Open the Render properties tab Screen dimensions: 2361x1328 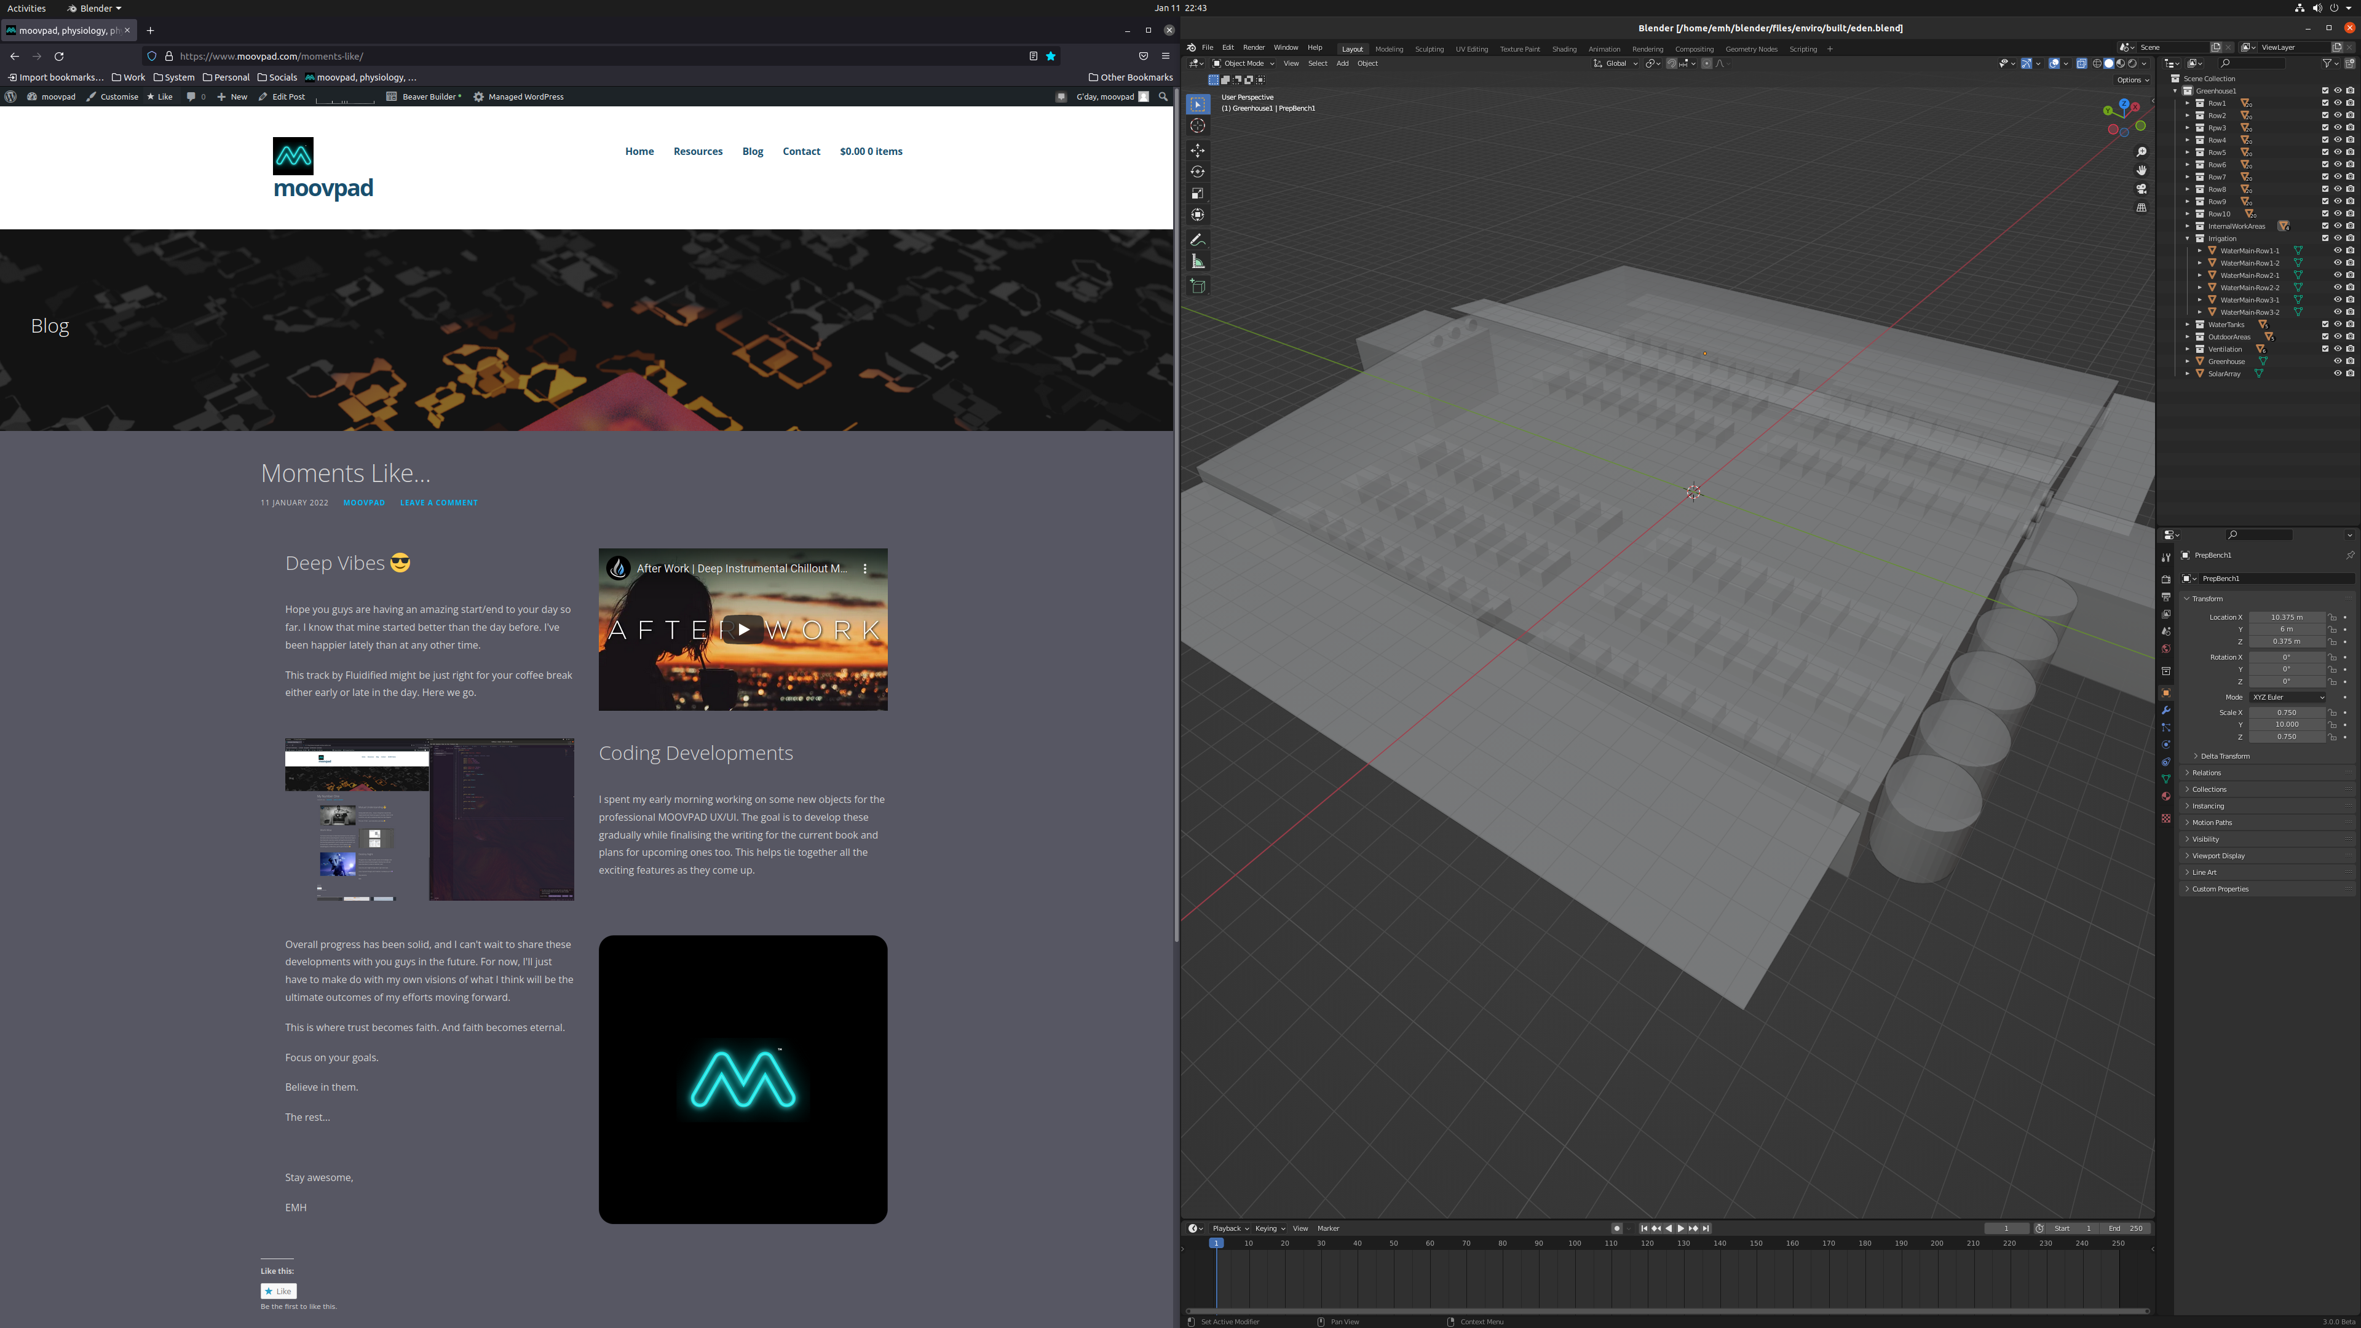(2165, 579)
